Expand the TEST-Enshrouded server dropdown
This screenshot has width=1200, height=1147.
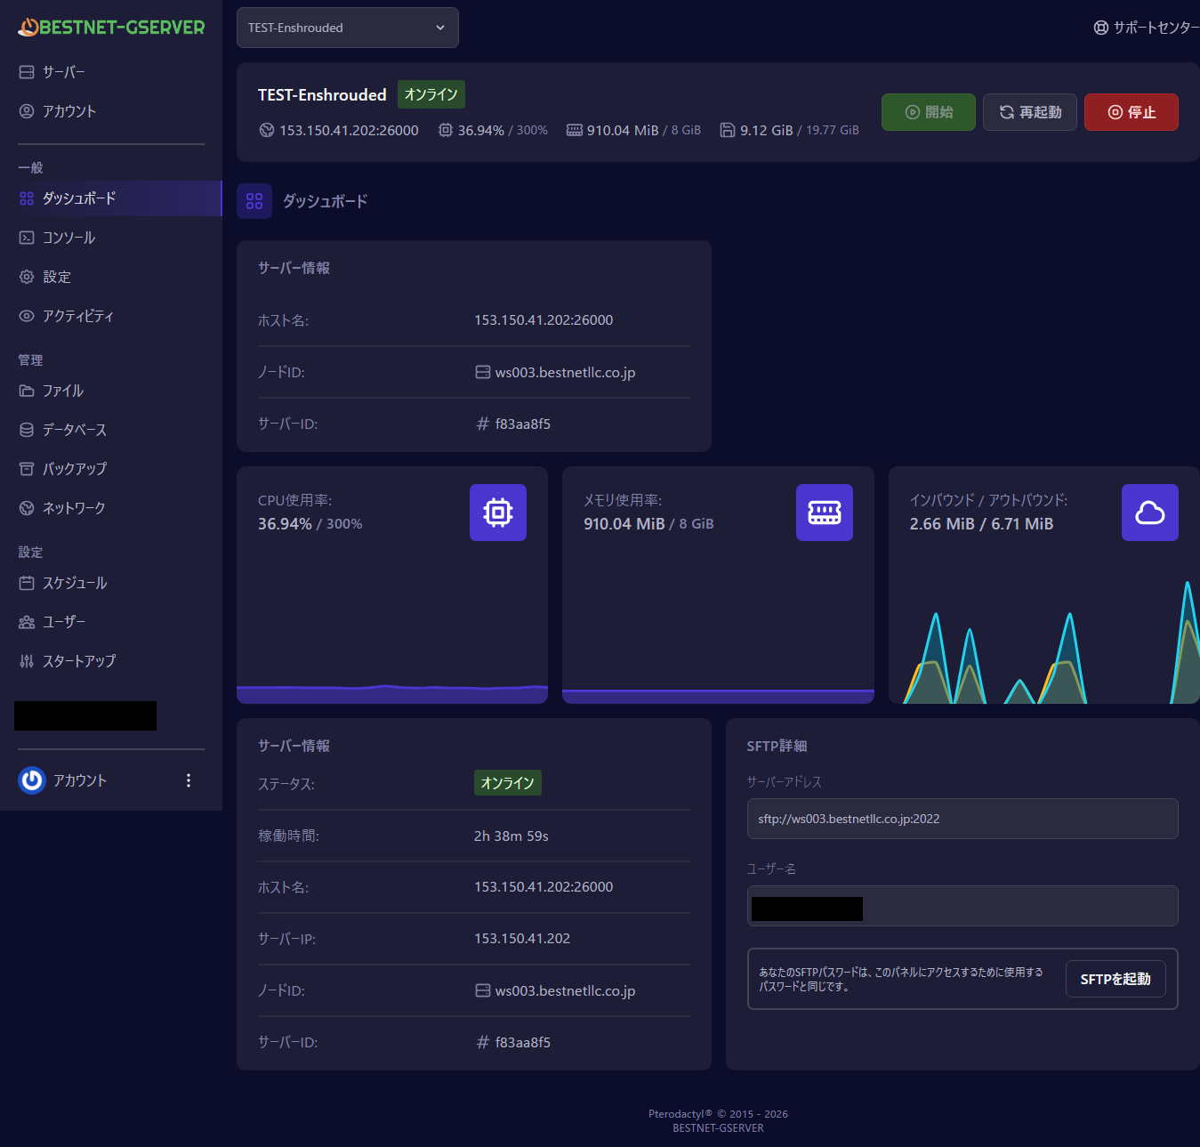click(347, 28)
